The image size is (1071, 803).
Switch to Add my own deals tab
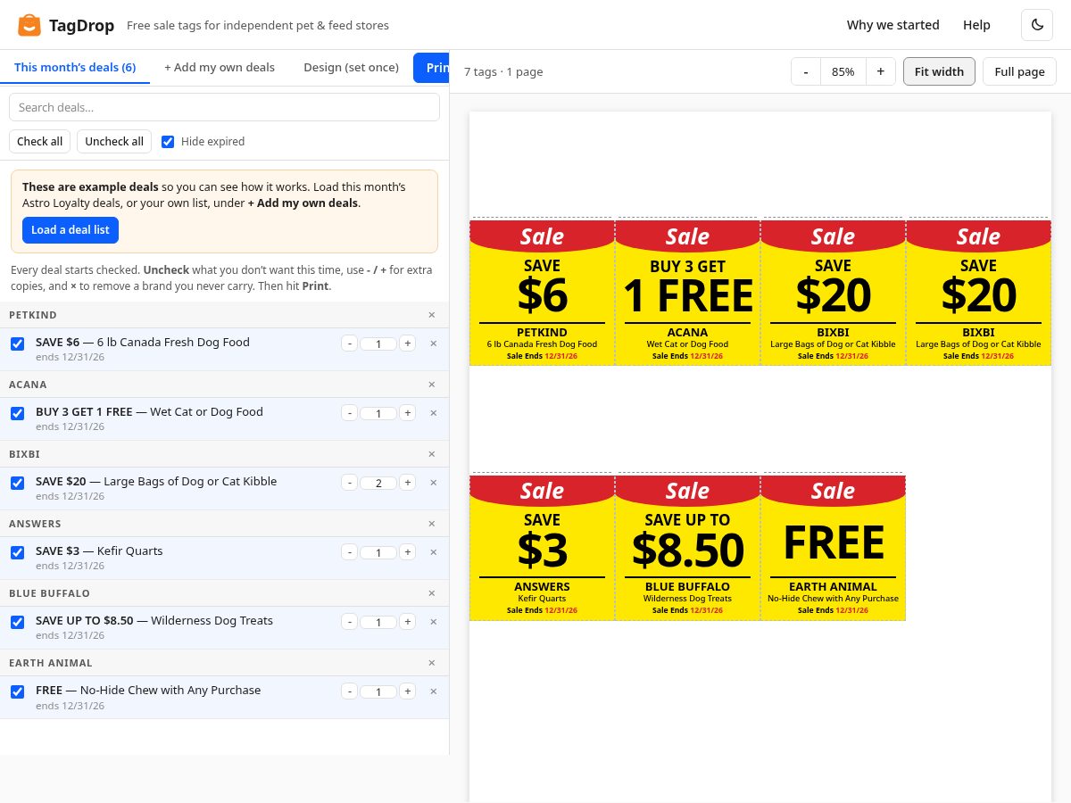coord(220,67)
